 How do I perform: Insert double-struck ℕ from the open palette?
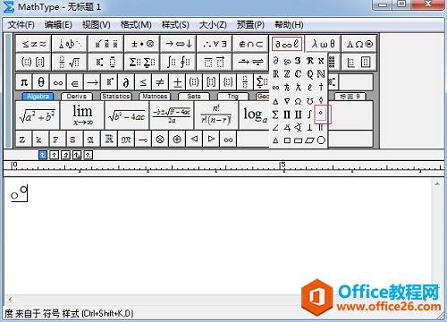pos(321,73)
